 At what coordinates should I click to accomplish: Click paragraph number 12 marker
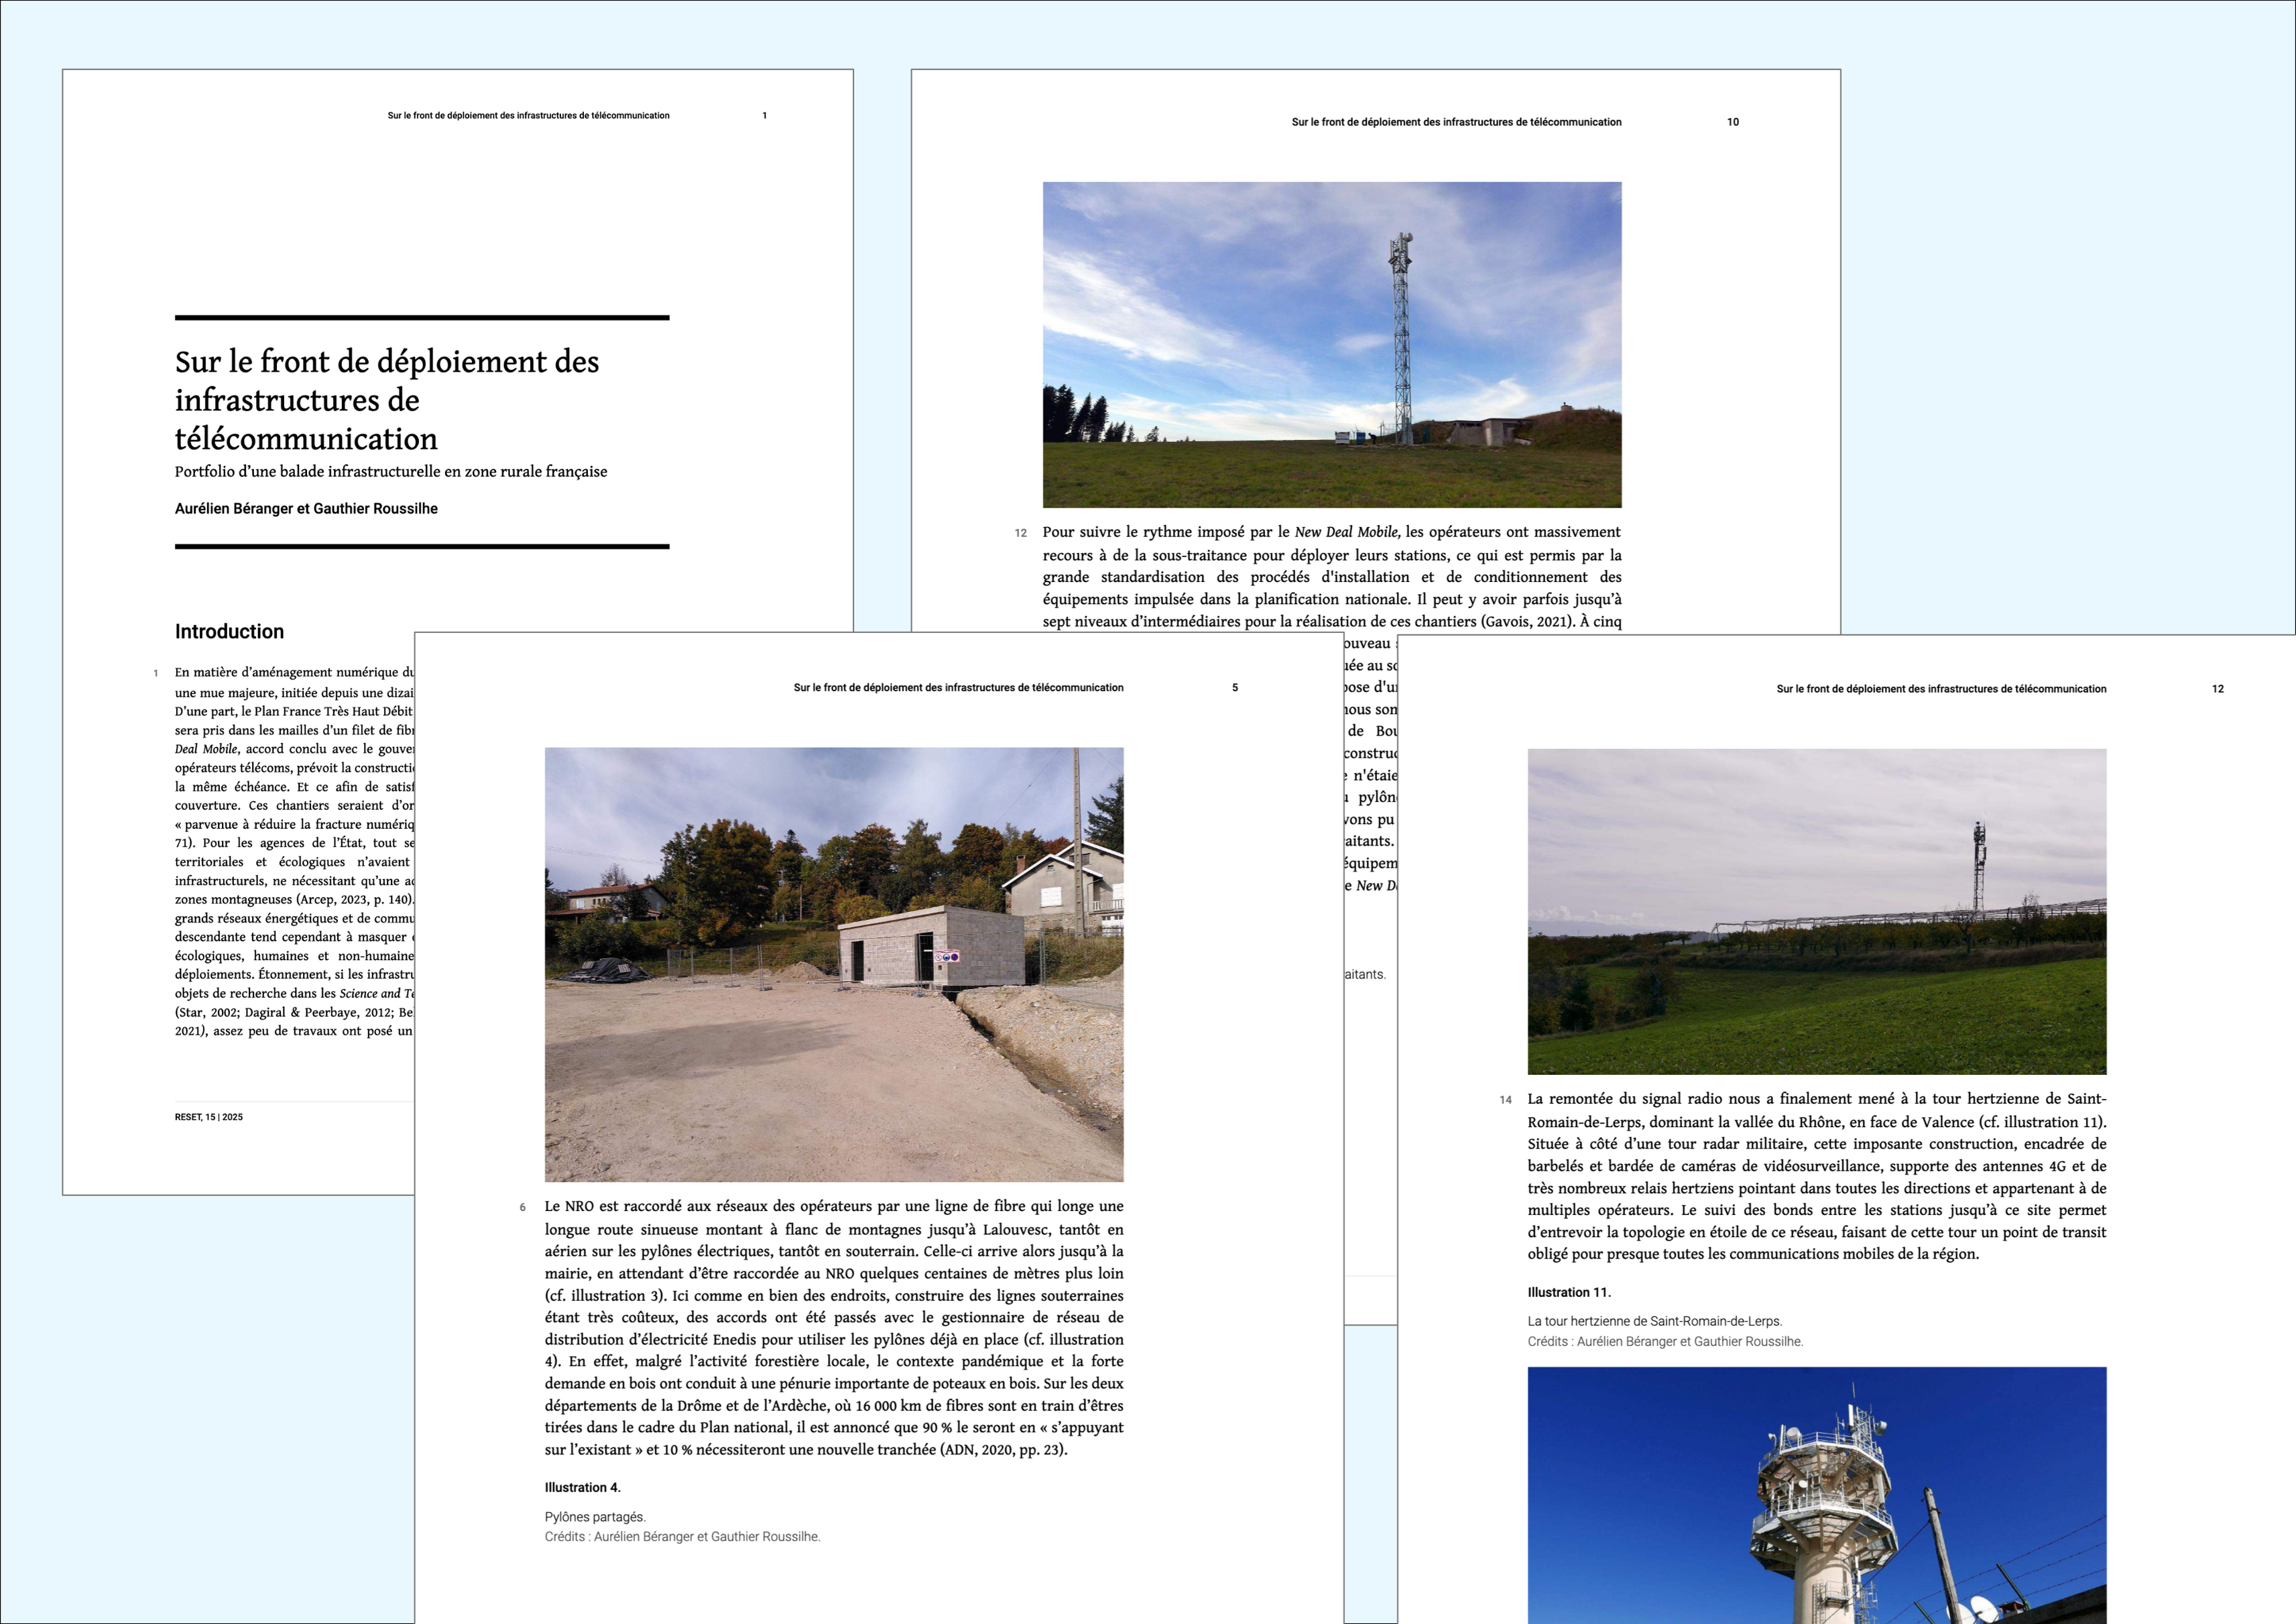point(1020,533)
